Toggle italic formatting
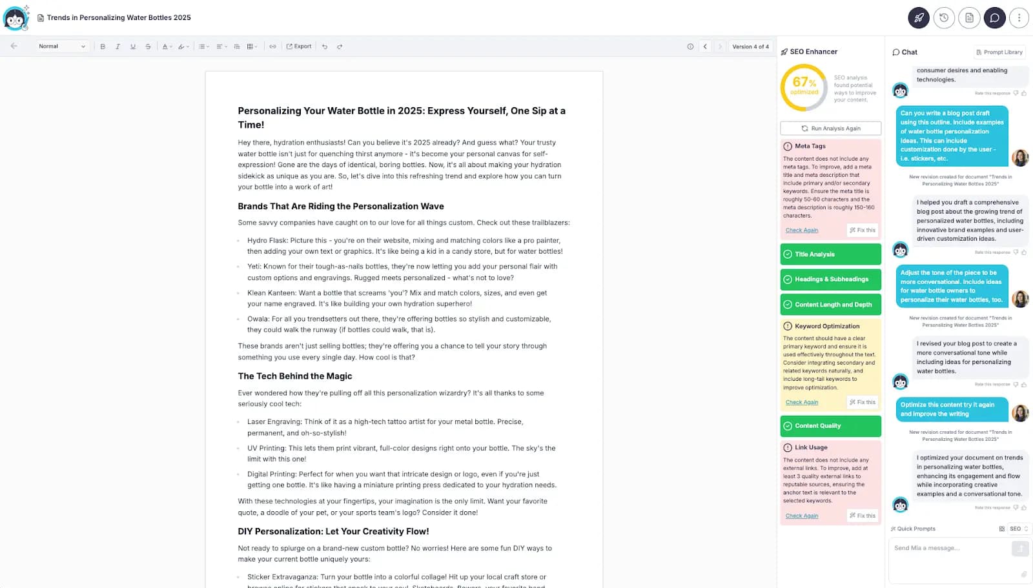This screenshot has height=588, width=1033. coord(118,46)
